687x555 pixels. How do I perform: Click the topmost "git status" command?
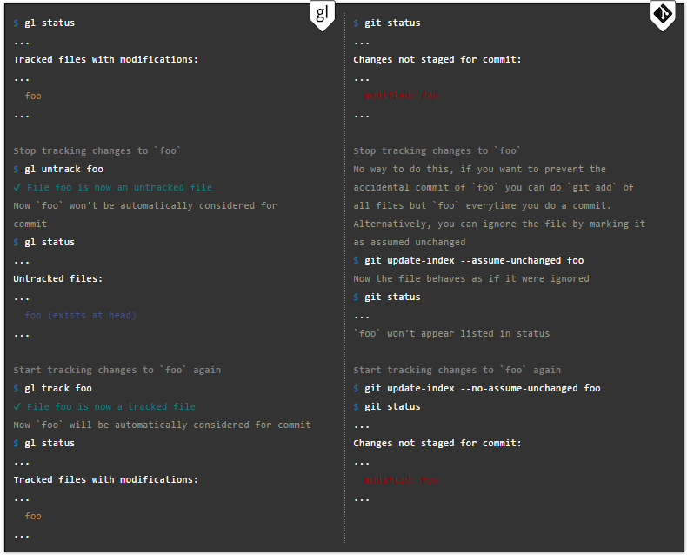392,23
